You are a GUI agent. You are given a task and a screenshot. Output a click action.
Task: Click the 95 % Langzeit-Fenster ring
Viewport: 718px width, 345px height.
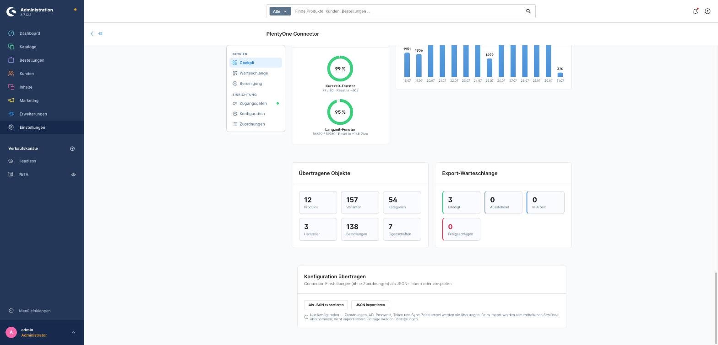coord(340,112)
